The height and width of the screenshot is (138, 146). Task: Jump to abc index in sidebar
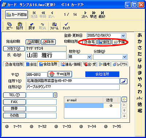pyautogui.click(x=140, y=98)
